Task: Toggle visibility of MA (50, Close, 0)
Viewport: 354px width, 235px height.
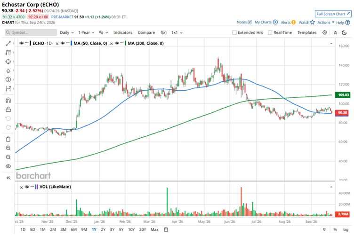Action: point(63,43)
